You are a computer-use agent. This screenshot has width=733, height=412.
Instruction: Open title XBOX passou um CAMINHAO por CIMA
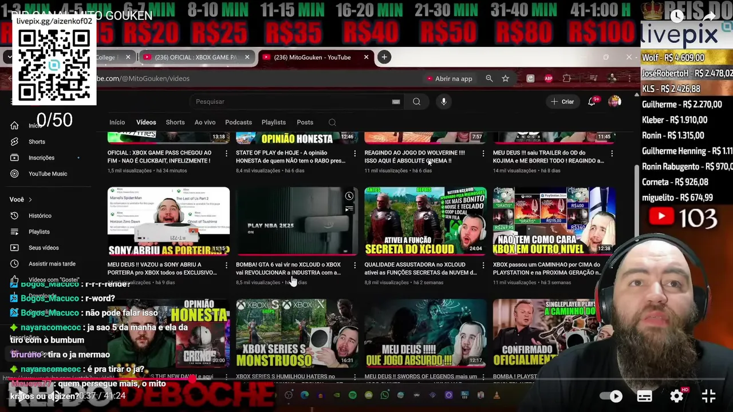[x=546, y=268]
